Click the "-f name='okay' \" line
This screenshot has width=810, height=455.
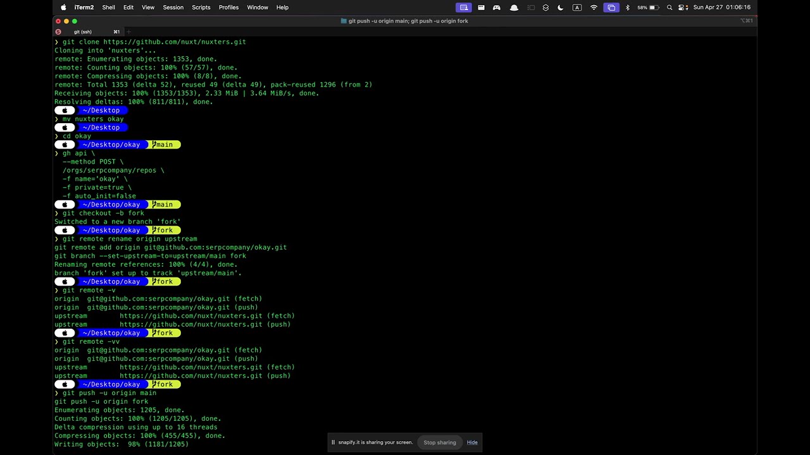coord(95,179)
